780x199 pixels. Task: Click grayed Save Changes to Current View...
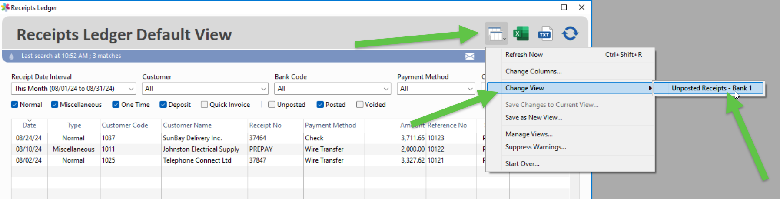click(570, 105)
